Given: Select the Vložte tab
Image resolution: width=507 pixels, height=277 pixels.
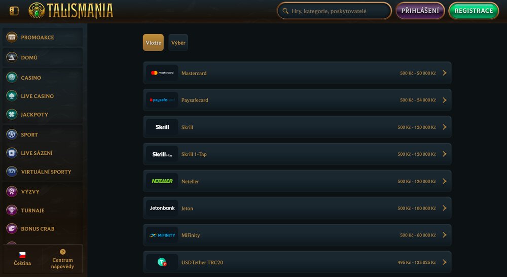Looking at the screenshot, I should [x=153, y=43].
